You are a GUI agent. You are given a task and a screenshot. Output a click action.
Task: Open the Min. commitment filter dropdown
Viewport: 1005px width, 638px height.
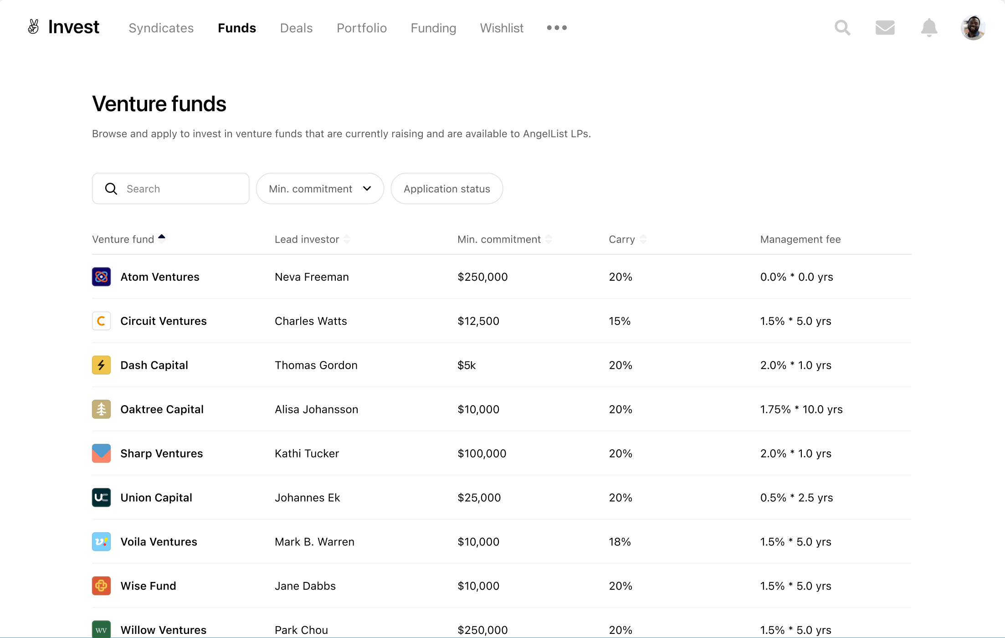point(320,189)
